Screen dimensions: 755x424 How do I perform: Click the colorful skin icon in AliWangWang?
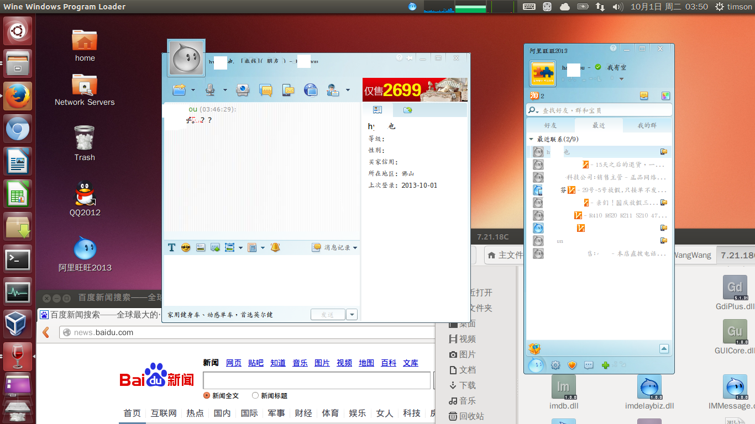click(665, 96)
